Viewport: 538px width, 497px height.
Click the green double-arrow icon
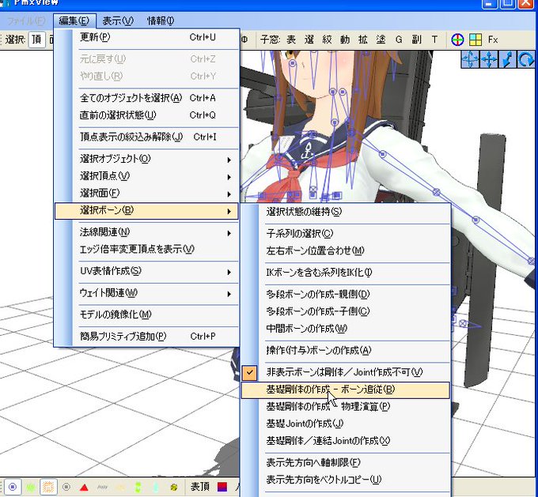pyautogui.click(x=138, y=487)
